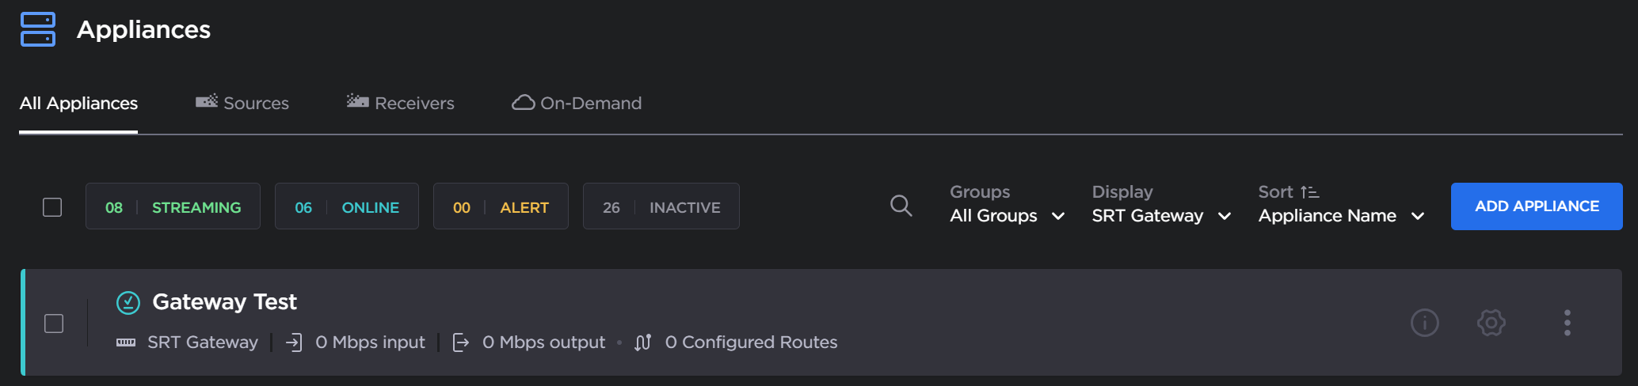
Task: Switch to the Receivers tab
Action: 401,103
